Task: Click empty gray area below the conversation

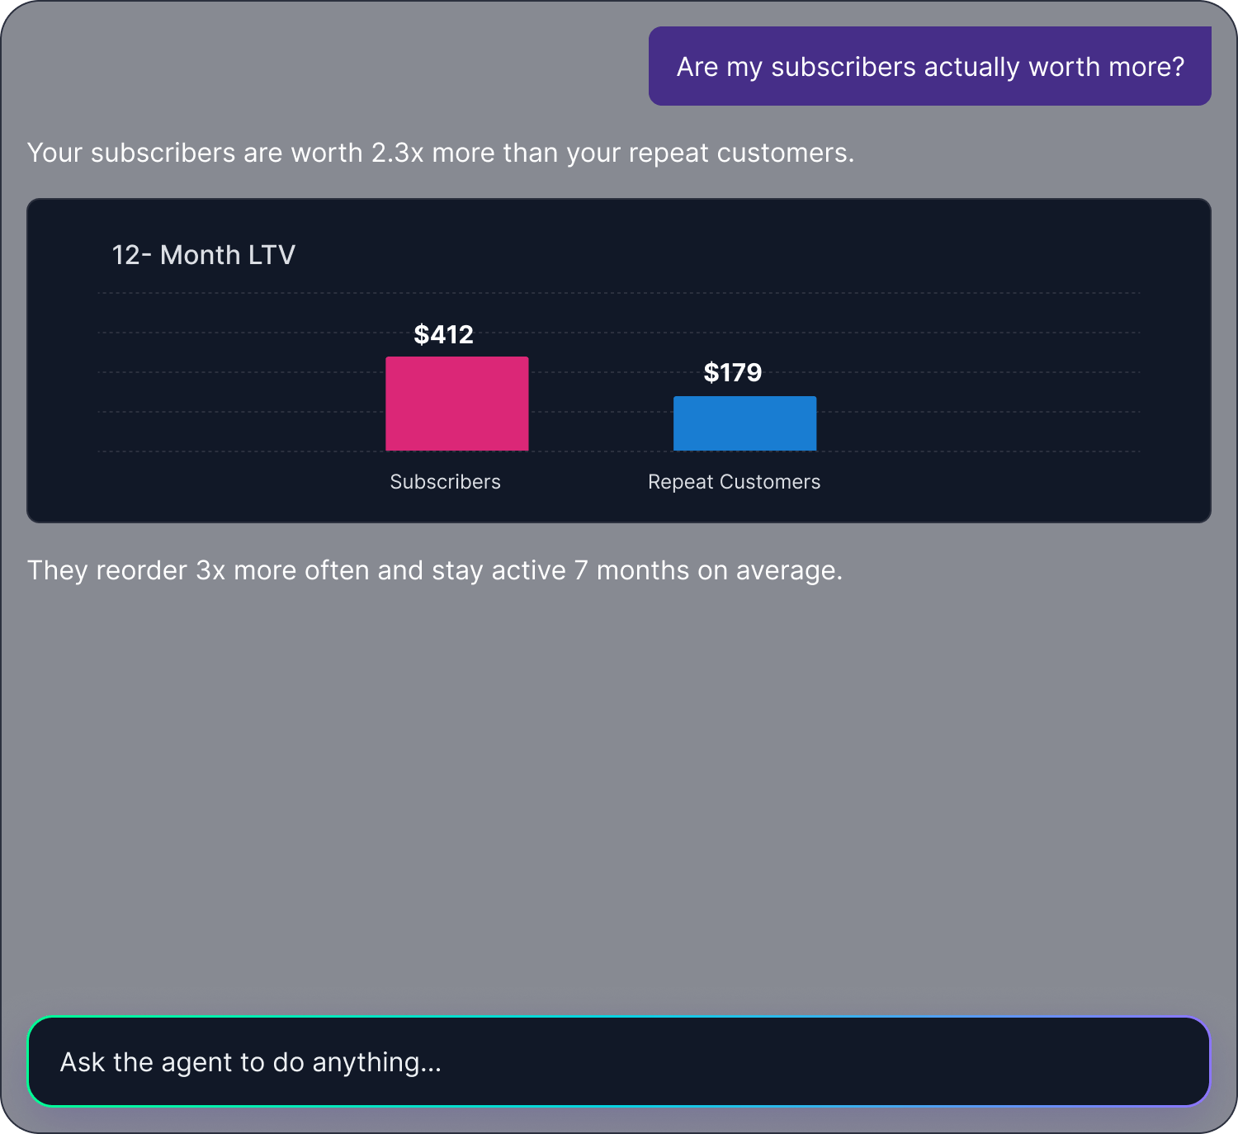Action: 619,792
